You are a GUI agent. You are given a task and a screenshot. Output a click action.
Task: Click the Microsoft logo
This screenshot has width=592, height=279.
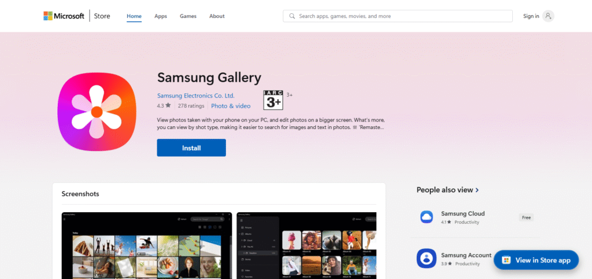(x=64, y=16)
